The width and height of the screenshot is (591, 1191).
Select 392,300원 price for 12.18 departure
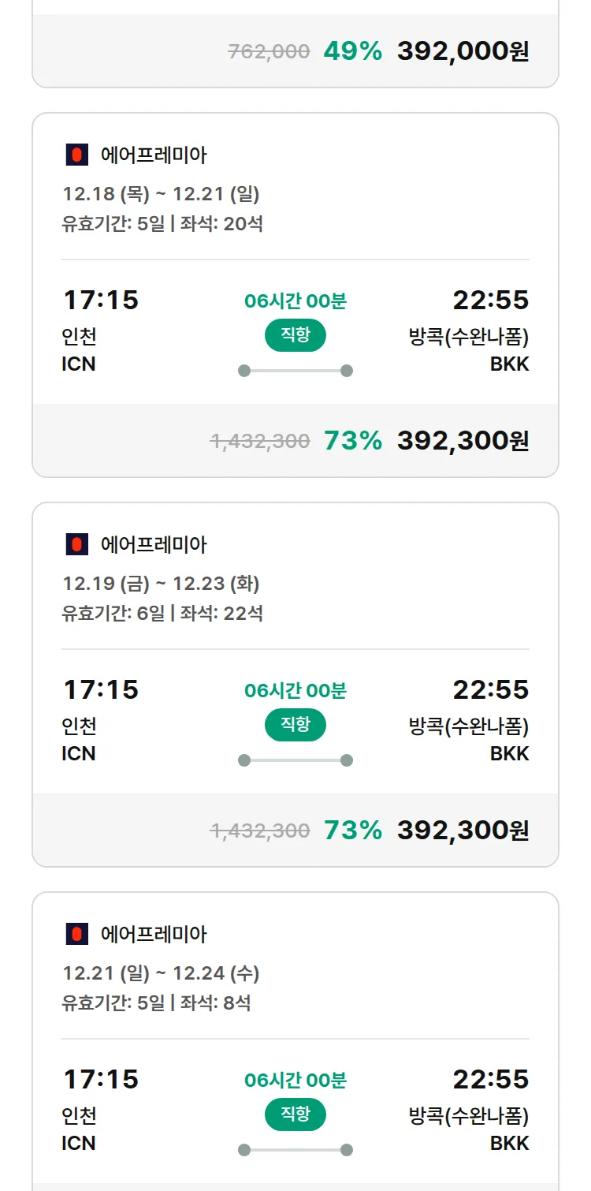point(463,441)
